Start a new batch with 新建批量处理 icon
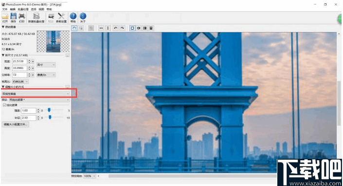This screenshot has width=343, height=186. pyautogui.click(x=36, y=17)
